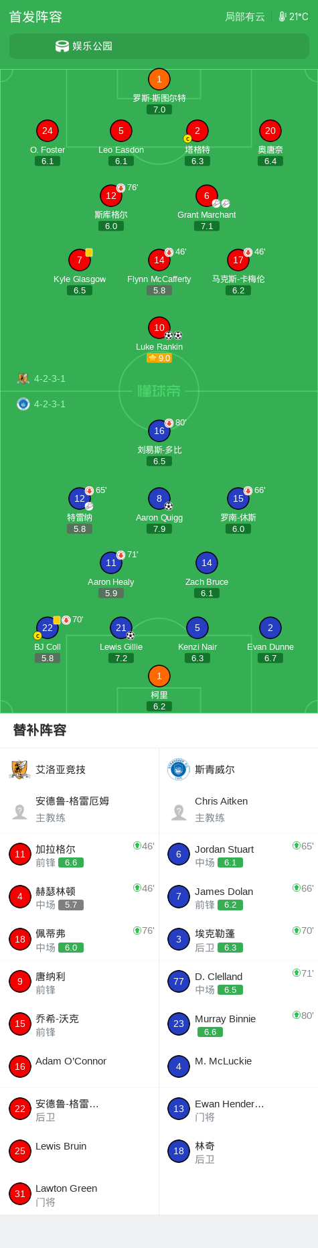Tap Luke Rankin's number 10 player icon

pyautogui.click(x=159, y=328)
